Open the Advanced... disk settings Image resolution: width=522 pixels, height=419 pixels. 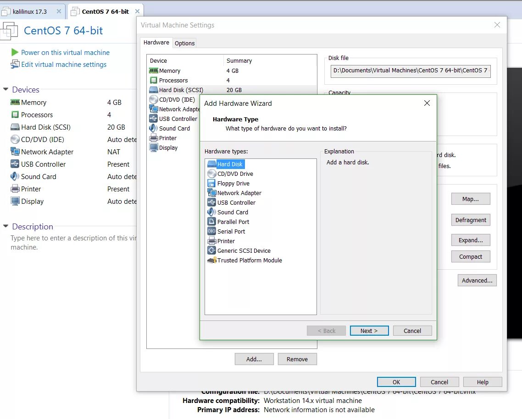[477, 280]
